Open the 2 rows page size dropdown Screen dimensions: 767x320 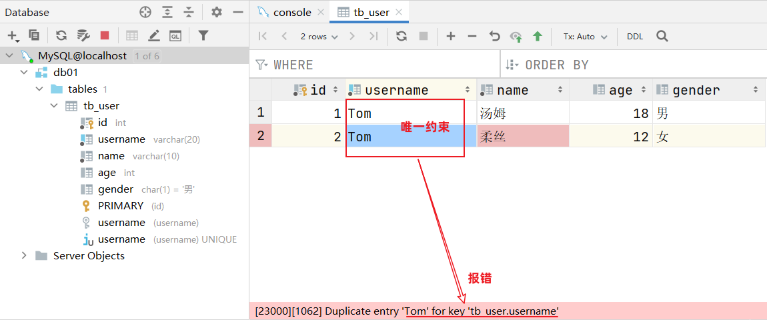tap(319, 37)
